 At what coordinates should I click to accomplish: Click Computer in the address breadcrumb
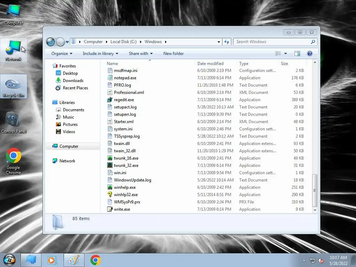click(x=93, y=42)
